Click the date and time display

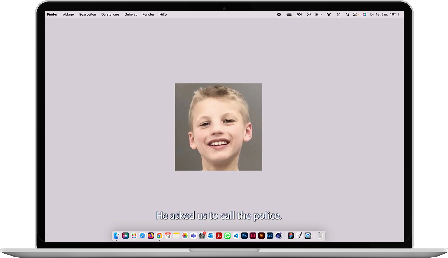385,15
